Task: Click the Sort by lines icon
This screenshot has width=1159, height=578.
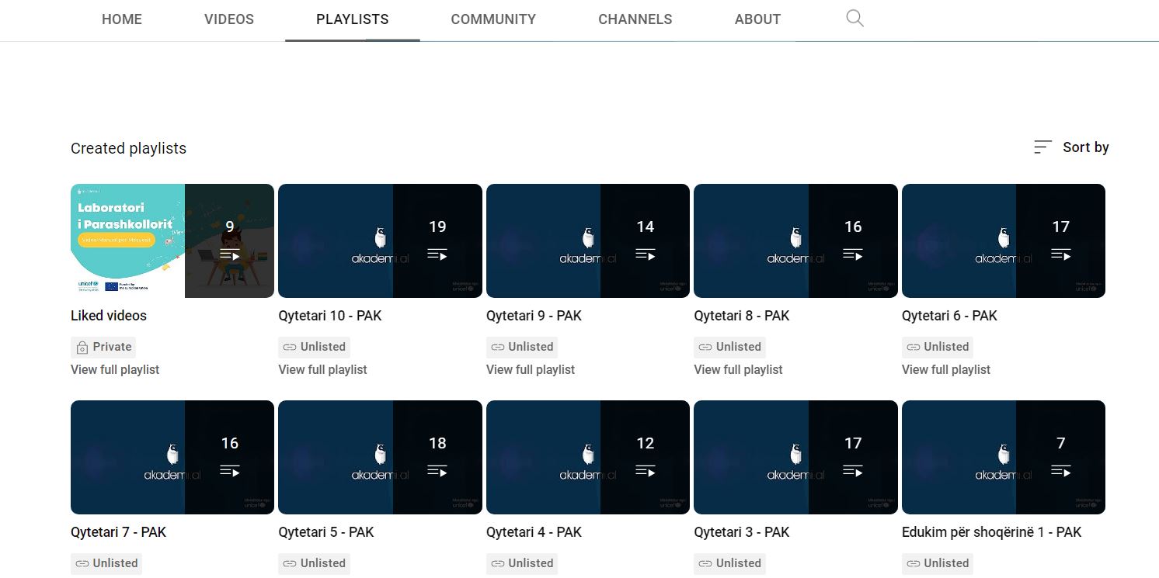Action: pos(1042,147)
